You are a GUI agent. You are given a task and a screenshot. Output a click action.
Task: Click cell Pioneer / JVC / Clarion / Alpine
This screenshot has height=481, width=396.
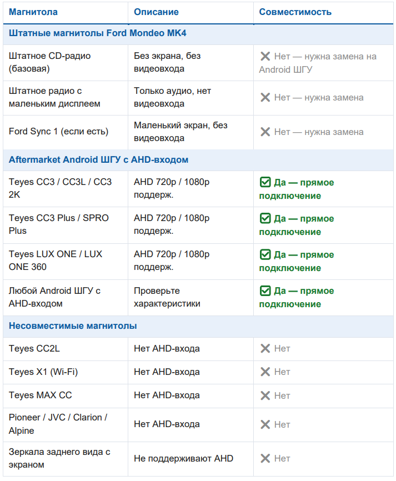point(66,424)
